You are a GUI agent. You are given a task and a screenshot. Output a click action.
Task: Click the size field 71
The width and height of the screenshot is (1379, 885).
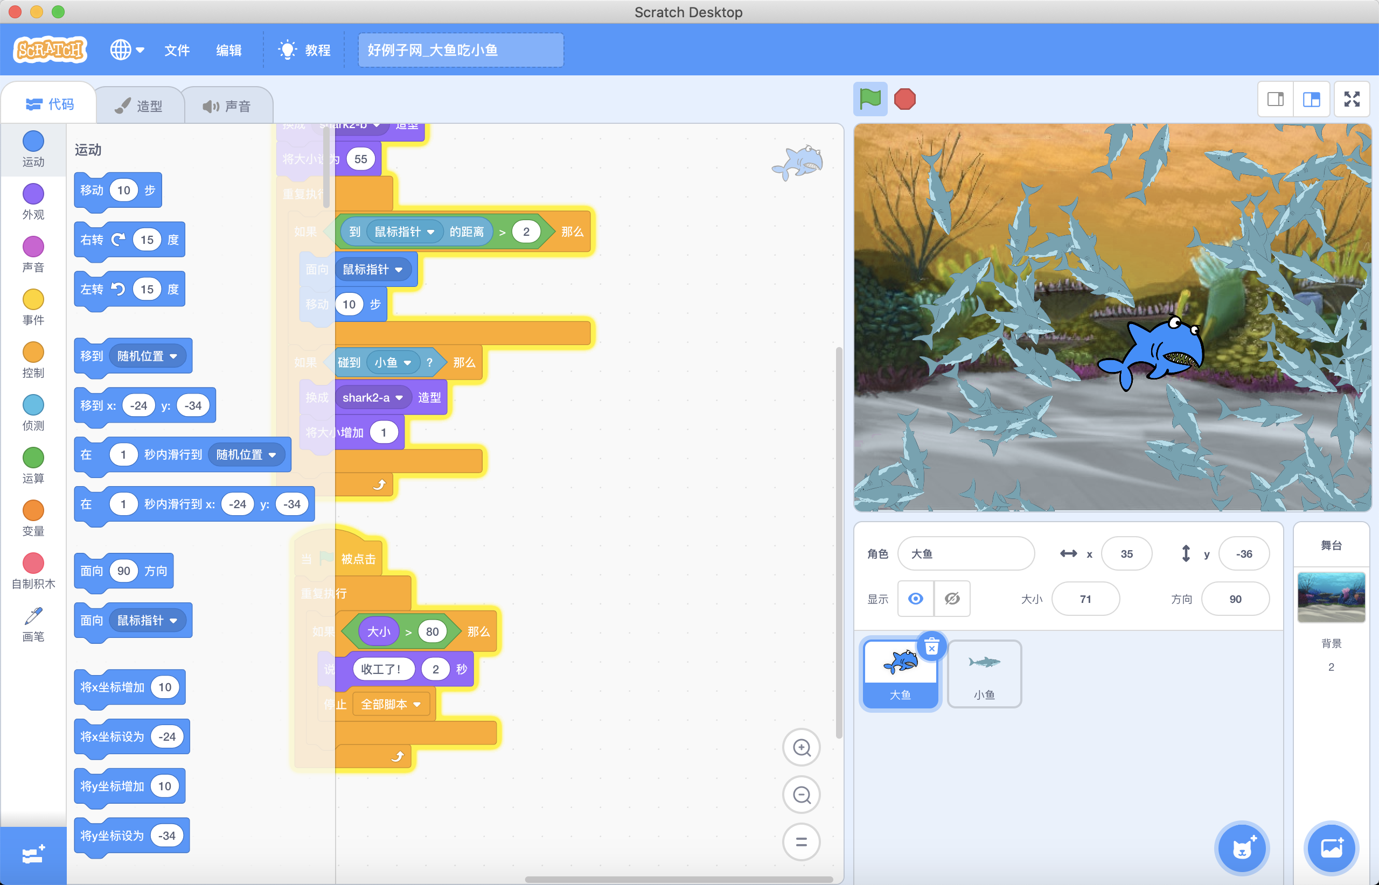[1086, 599]
